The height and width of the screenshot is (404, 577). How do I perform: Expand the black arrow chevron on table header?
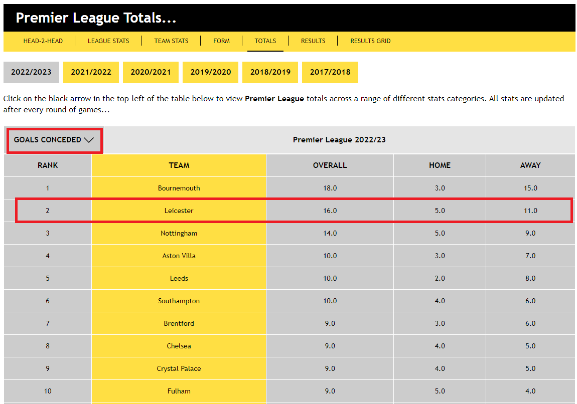point(89,141)
